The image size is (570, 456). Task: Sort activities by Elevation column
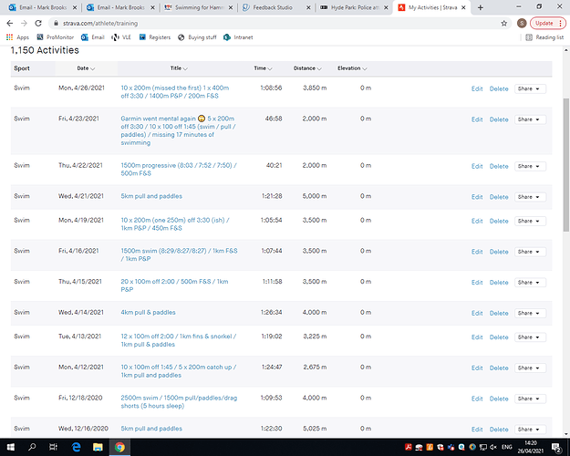click(x=352, y=68)
